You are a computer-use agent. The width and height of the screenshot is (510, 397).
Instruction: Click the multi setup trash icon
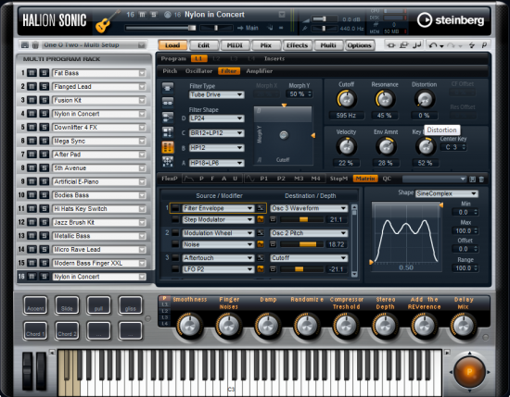click(35, 45)
